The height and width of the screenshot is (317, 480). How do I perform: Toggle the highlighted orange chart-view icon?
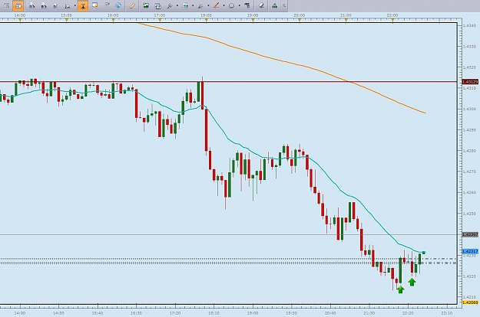click(x=18, y=5)
